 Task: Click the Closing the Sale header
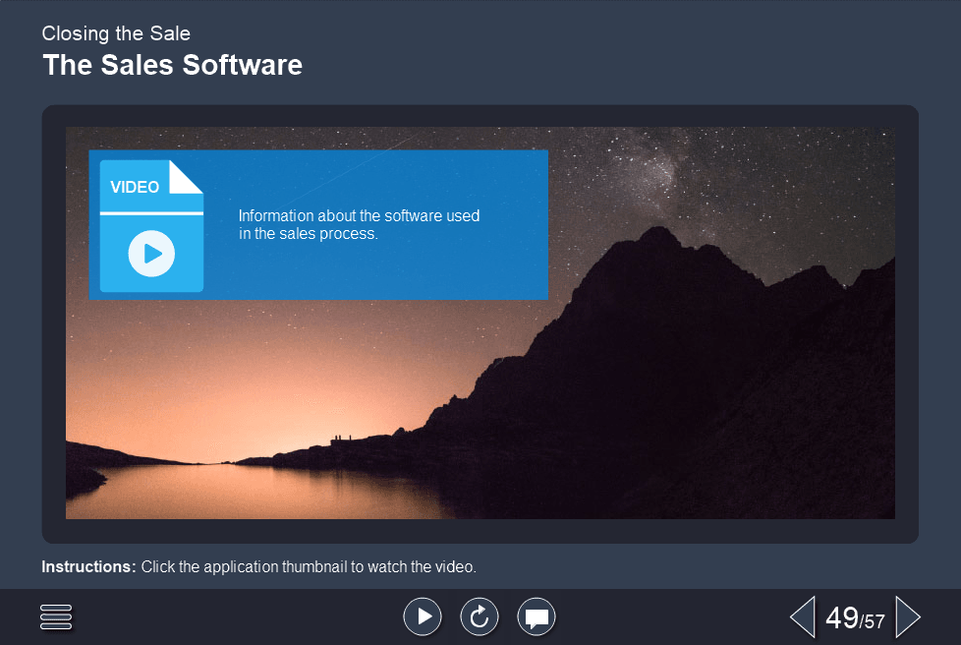tap(115, 32)
